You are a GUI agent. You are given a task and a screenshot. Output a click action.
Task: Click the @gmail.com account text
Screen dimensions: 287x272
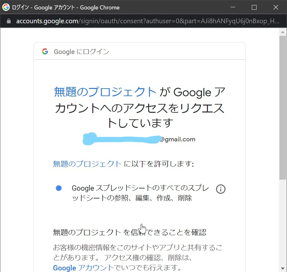[x=177, y=139]
